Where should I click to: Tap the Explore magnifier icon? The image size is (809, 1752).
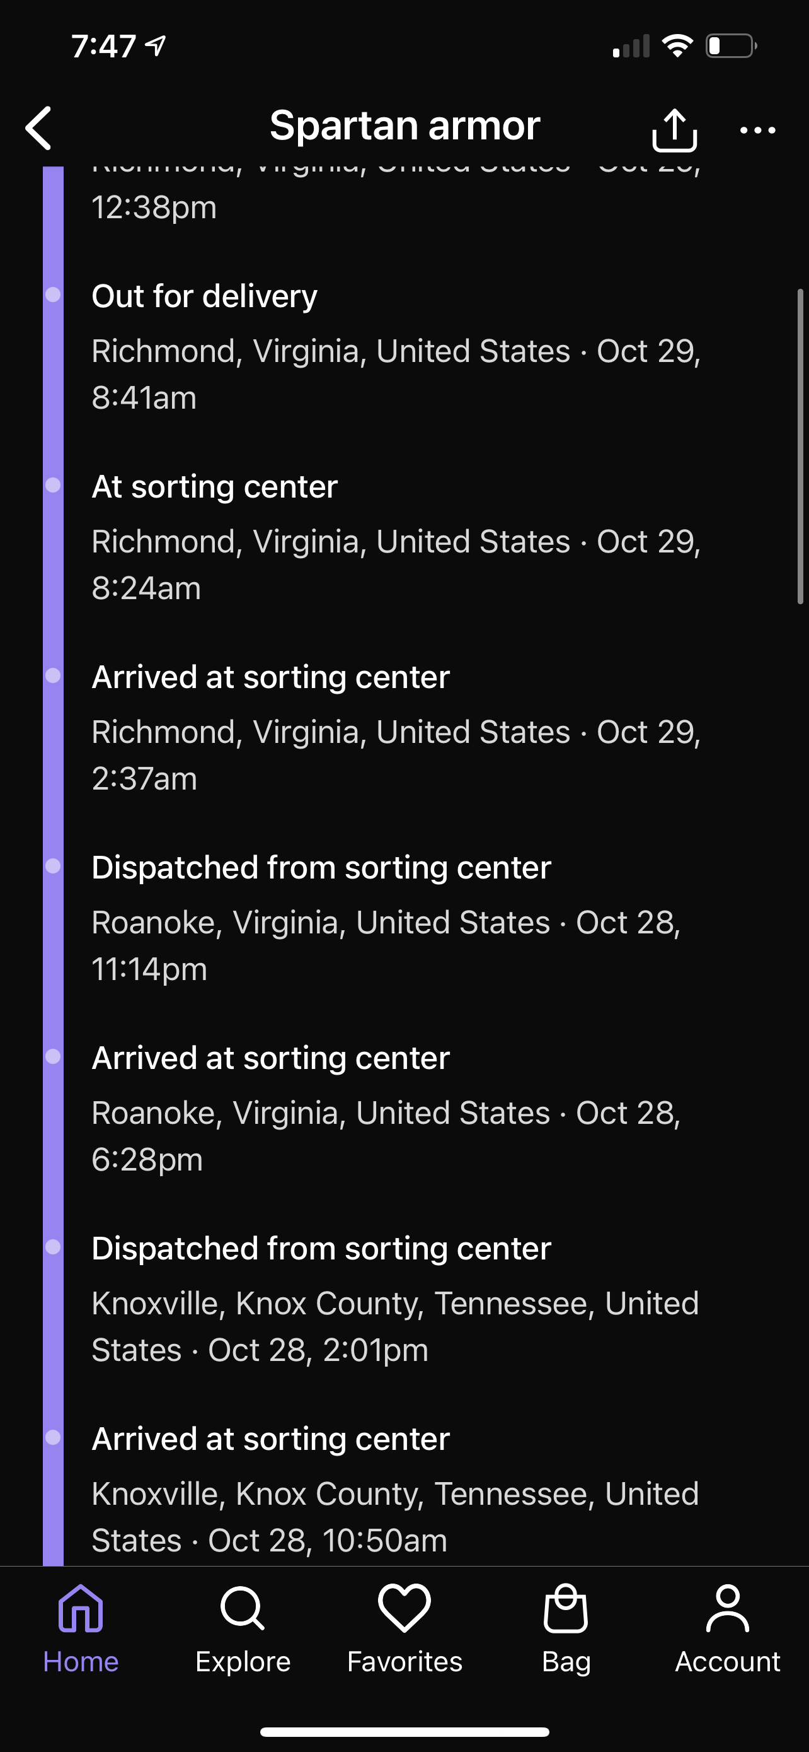(x=243, y=1609)
